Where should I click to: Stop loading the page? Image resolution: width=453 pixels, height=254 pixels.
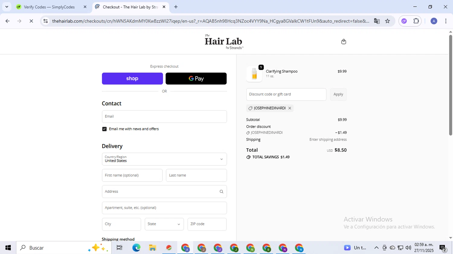(31, 21)
